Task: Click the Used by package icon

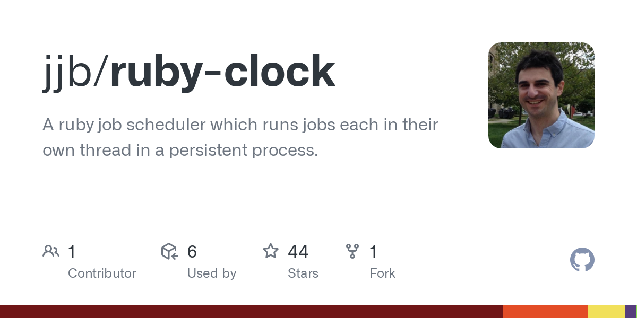Action: tap(169, 251)
